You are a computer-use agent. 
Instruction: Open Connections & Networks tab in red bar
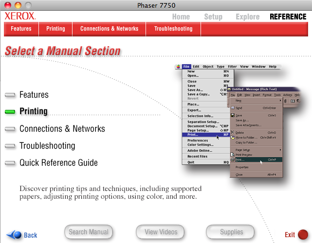click(109, 29)
